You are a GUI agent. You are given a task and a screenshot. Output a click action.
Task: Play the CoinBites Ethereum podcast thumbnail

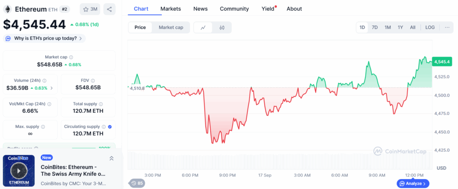[18, 170]
